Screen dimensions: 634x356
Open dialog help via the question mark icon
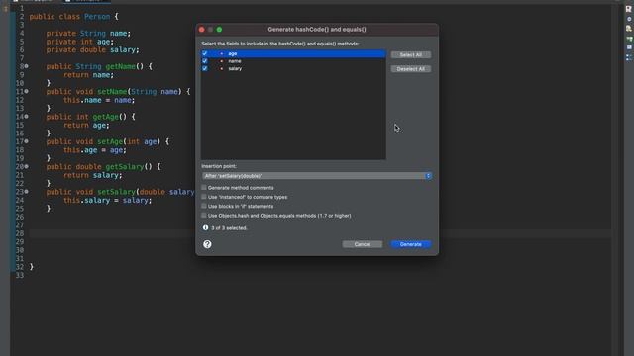coord(207,244)
